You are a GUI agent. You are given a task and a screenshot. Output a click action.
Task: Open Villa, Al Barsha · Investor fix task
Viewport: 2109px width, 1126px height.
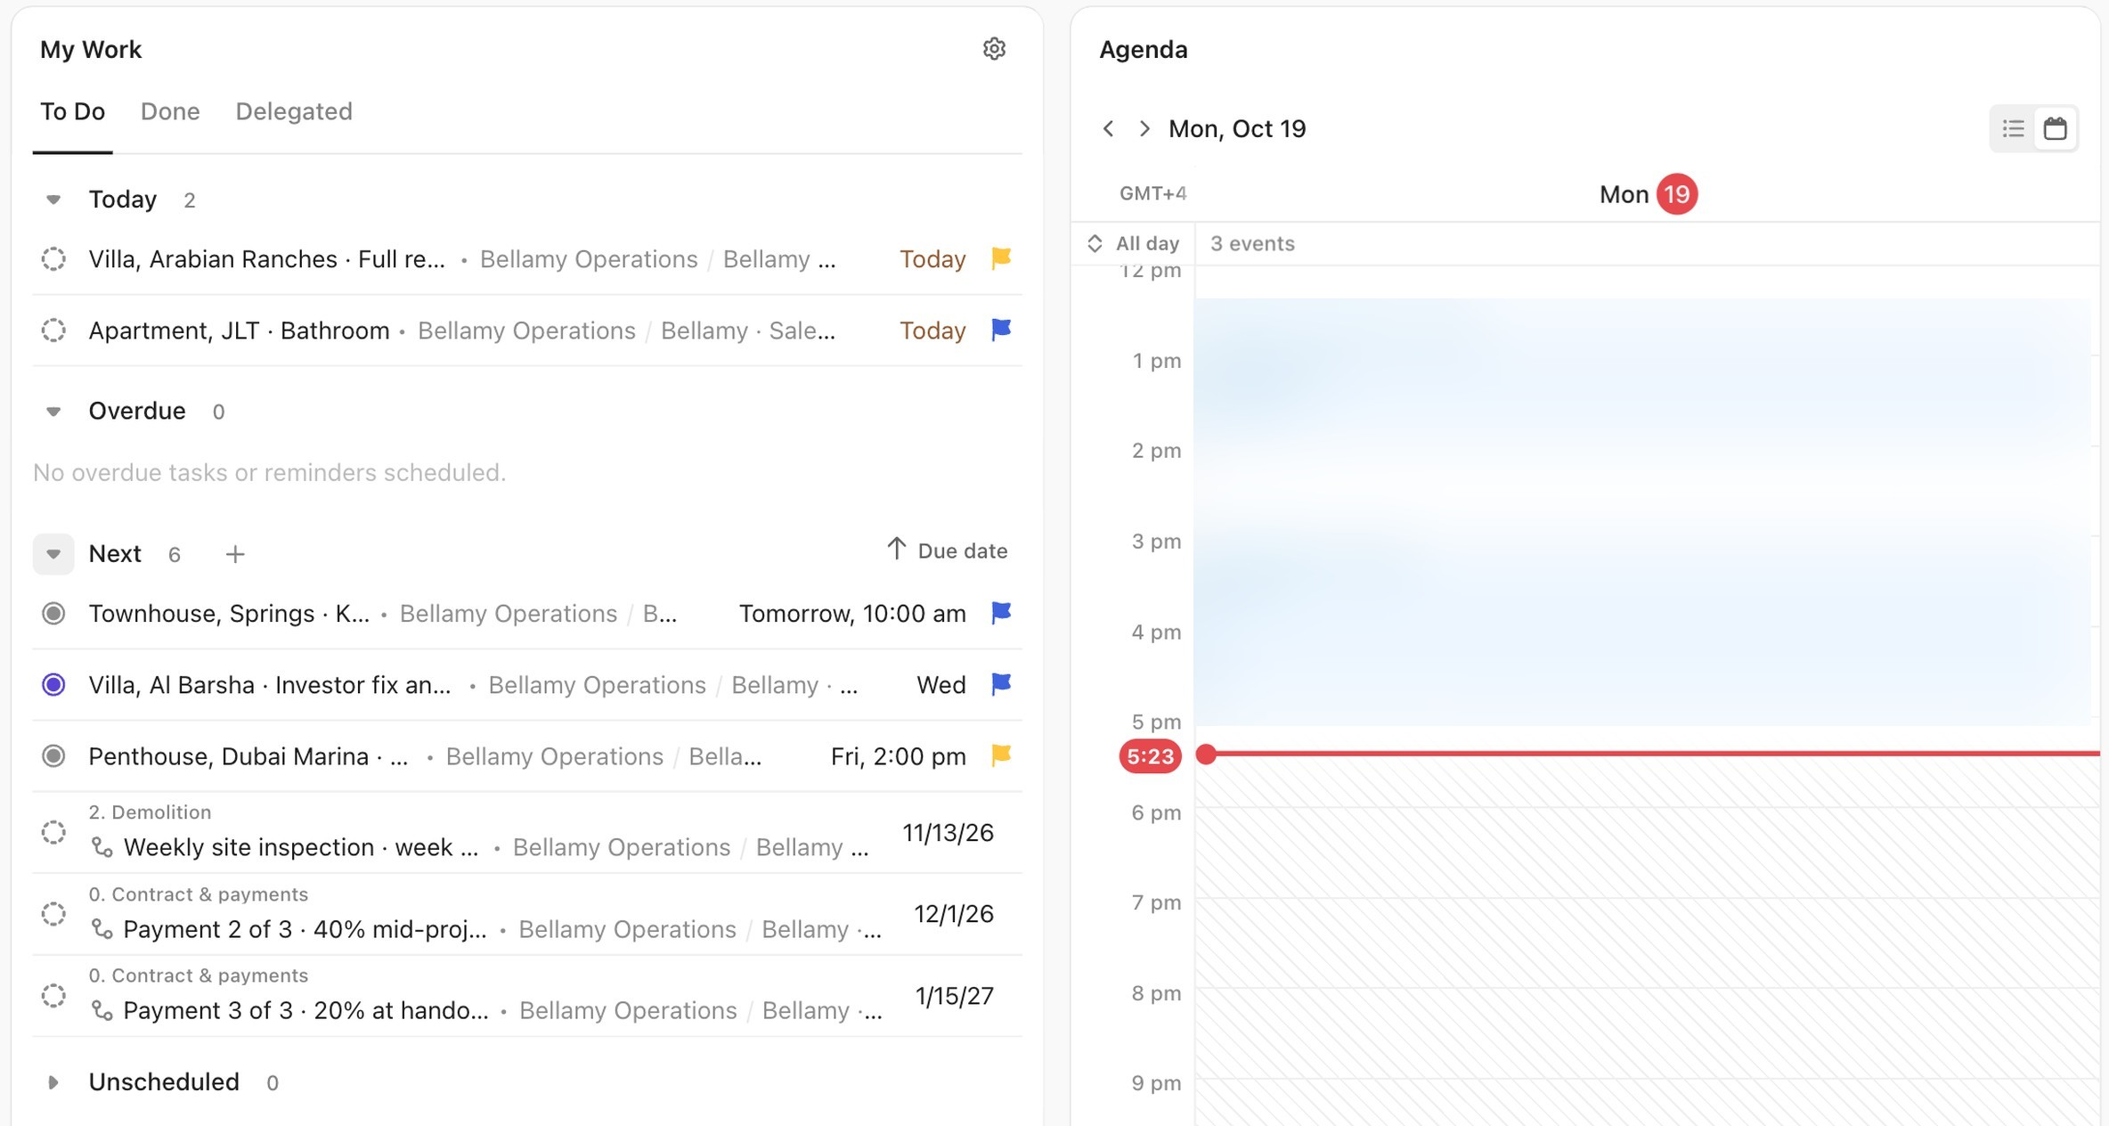tap(270, 685)
